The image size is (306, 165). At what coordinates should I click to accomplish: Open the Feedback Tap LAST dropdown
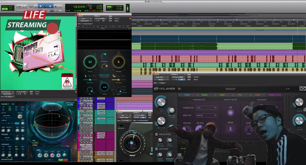click(206, 108)
